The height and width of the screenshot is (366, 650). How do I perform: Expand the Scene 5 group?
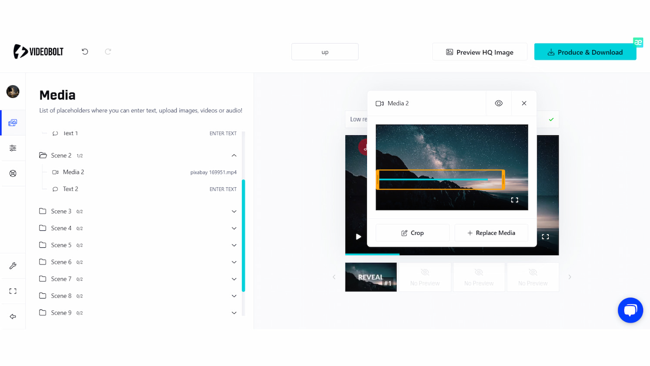[x=234, y=245]
